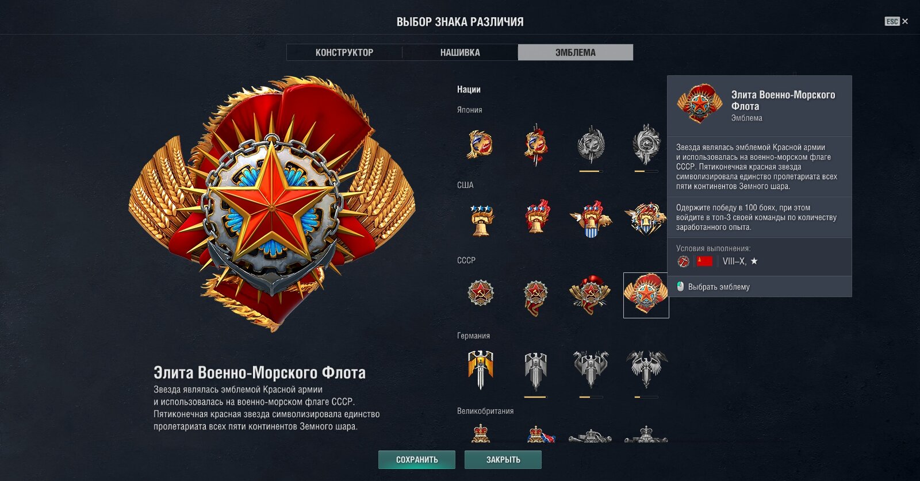This screenshot has width=920, height=481.
Task: Switch to the Конструктор tab
Action: click(344, 52)
